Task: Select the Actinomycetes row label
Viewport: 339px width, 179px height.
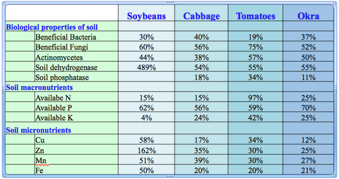Action: [x=59, y=58]
